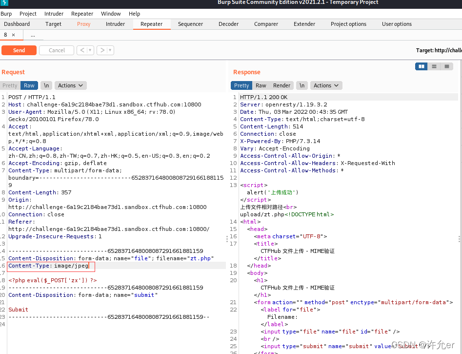462x354 pixels.
Task: Select side-by-side split layout icon
Action: click(422, 66)
